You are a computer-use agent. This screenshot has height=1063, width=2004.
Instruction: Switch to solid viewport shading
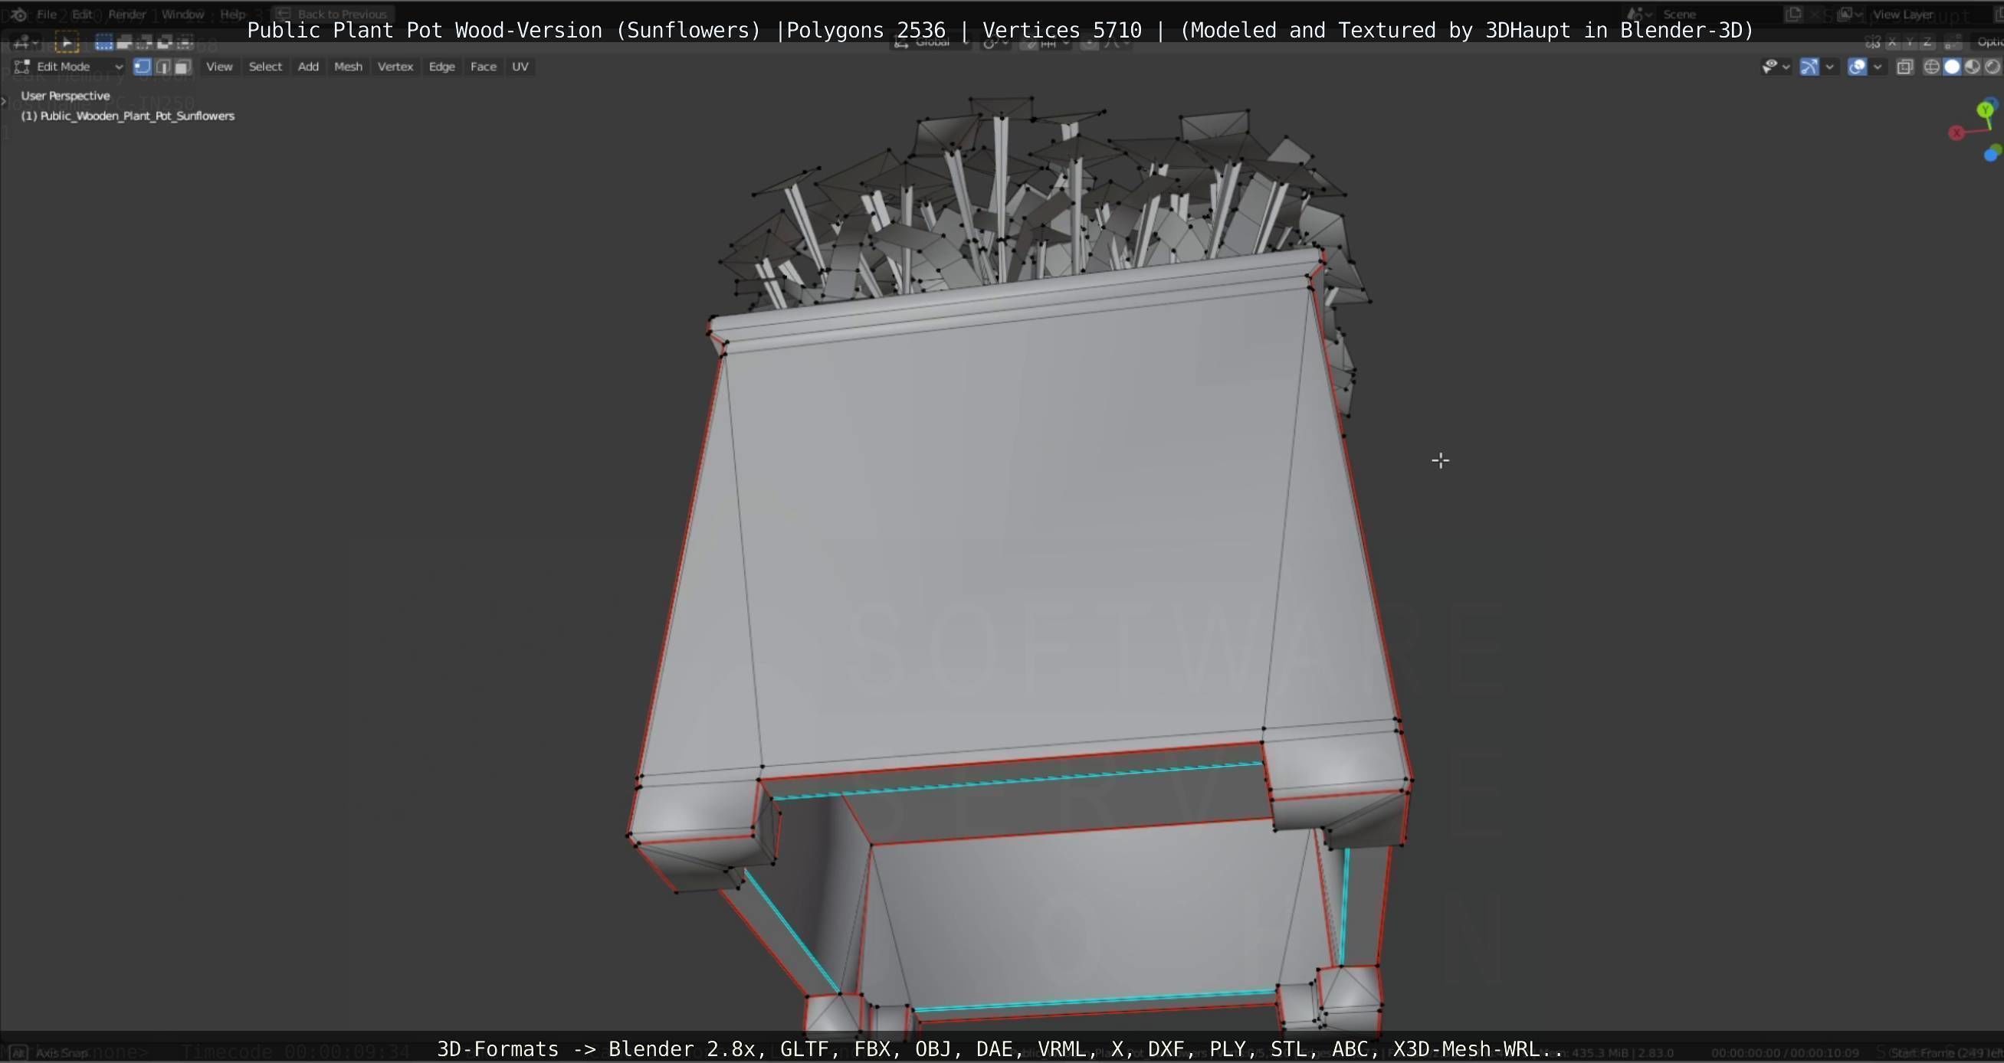(1952, 67)
